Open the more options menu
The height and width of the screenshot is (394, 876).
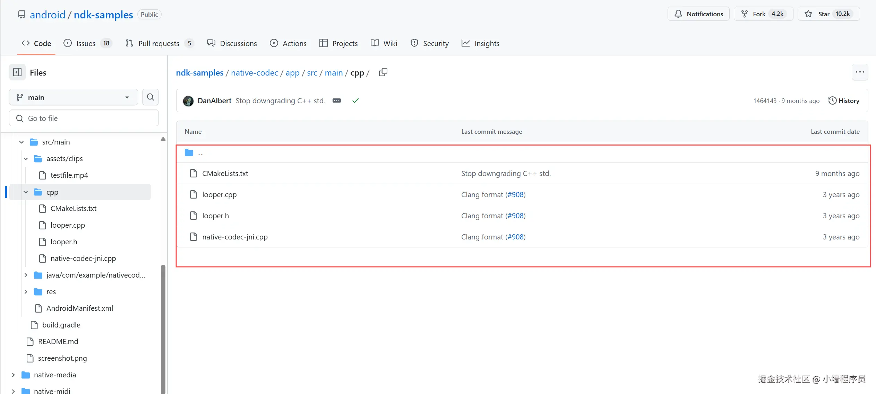[x=859, y=72]
